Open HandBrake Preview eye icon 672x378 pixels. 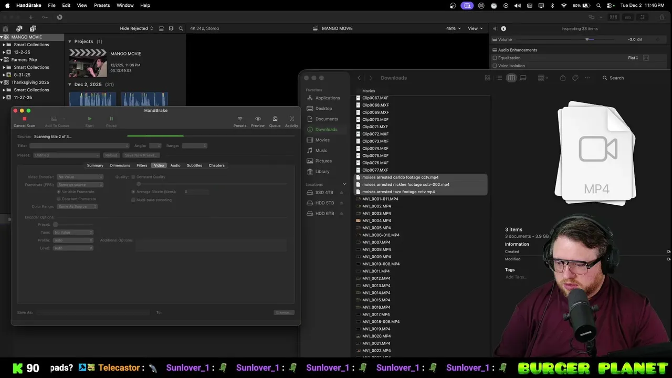pyautogui.click(x=258, y=119)
